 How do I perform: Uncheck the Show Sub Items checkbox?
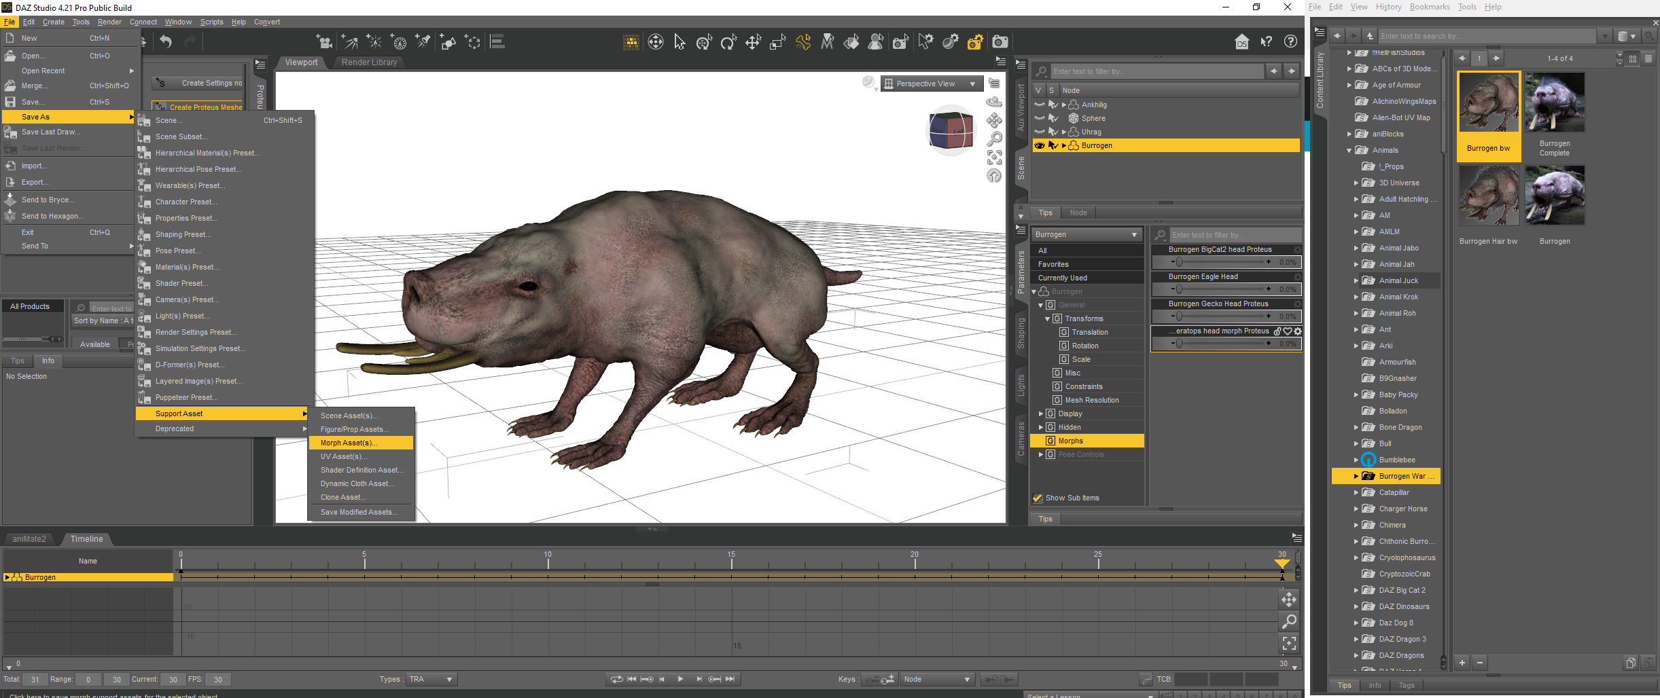(x=1038, y=498)
